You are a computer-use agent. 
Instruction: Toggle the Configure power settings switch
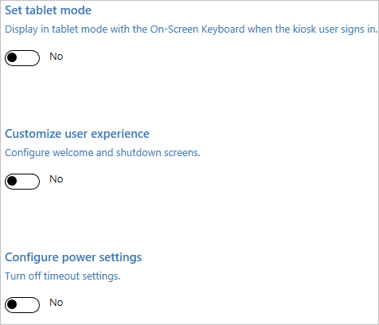(22, 305)
